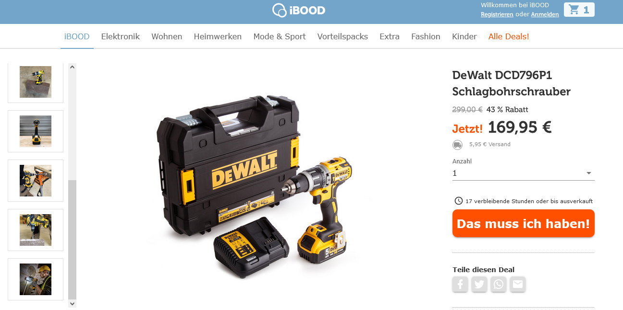623x310 pixels.
Task: Open the Elektronik menu
Action: click(x=121, y=36)
